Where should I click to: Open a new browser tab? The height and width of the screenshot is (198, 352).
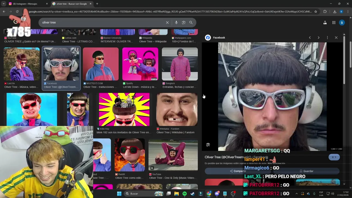pyautogui.click(x=97, y=4)
